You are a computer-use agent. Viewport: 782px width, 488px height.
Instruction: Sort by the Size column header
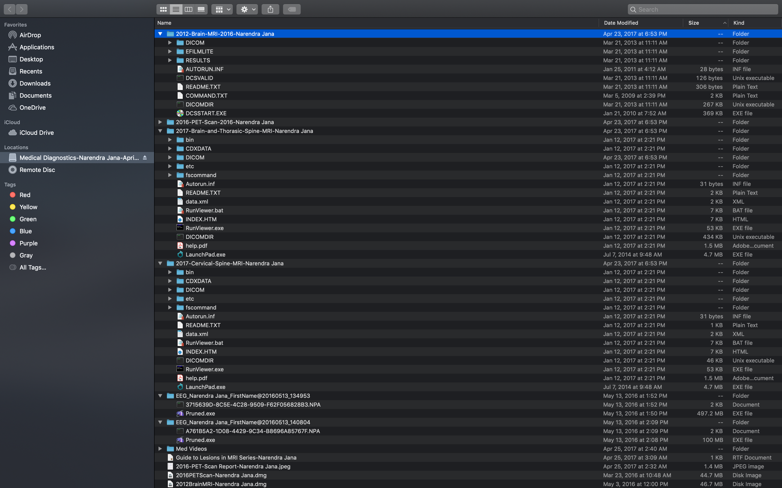tap(694, 23)
